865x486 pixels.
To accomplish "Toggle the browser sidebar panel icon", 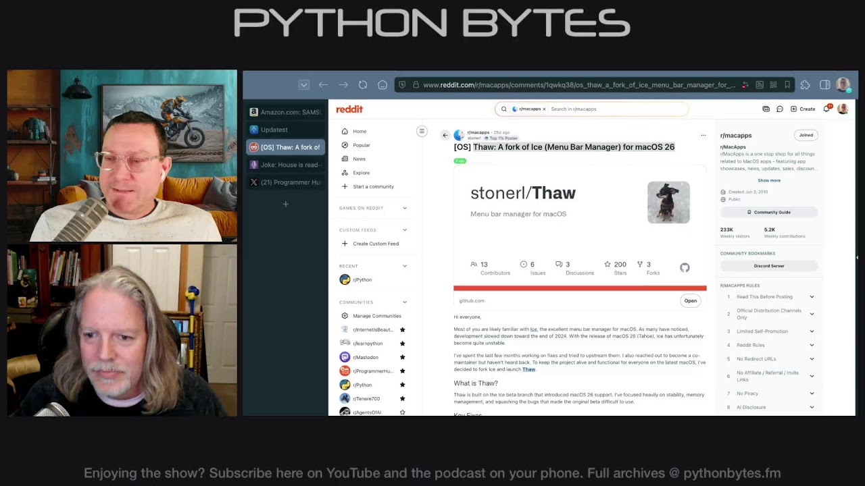I will [824, 85].
